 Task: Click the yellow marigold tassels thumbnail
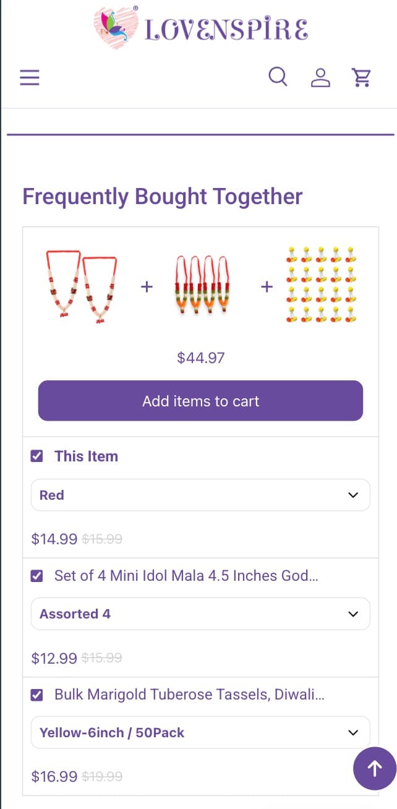pyautogui.click(x=322, y=285)
